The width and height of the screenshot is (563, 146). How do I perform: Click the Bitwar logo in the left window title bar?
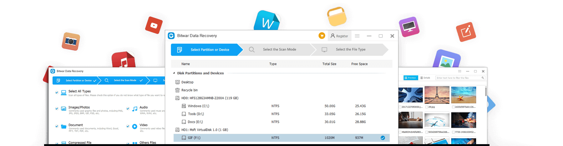(53, 71)
